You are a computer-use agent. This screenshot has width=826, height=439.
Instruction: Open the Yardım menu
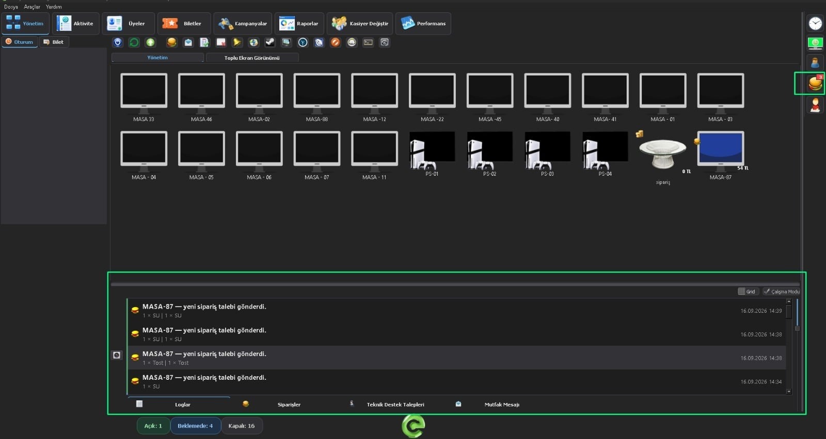click(54, 7)
